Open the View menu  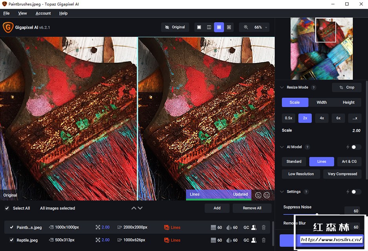pyautogui.click(x=22, y=13)
